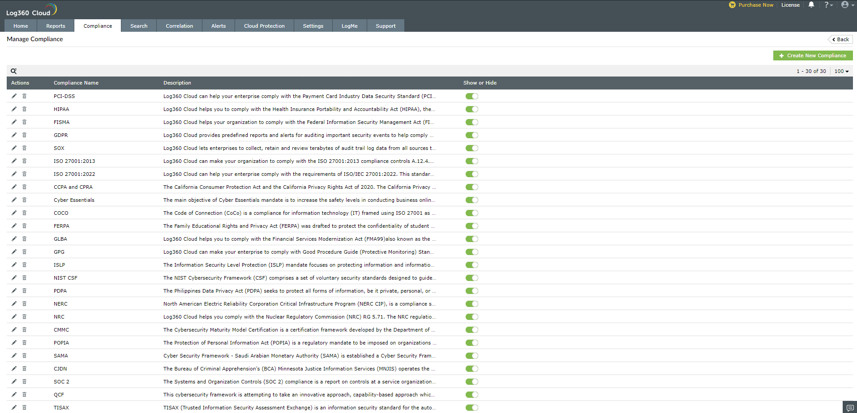Click the Description column header
857x413 pixels.
click(177, 83)
